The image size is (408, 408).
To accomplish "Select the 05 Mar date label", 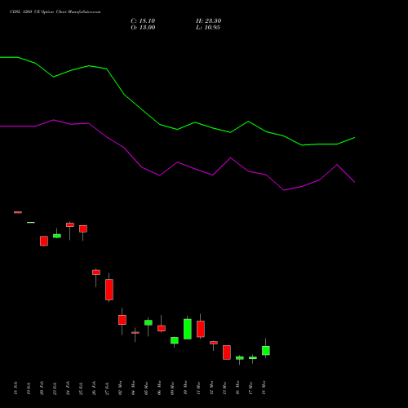I will point(146,388).
